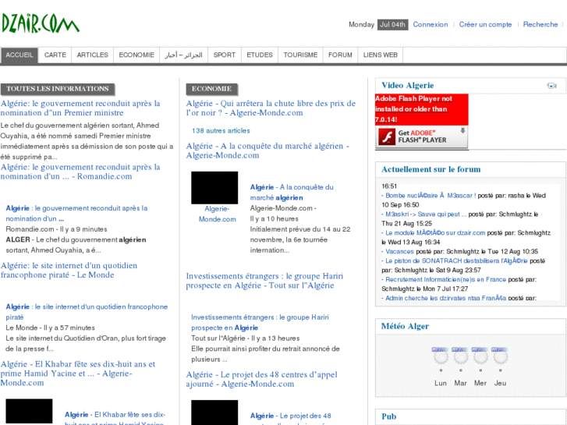Open the Créer un compte link
The width and height of the screenshot is (567, 425).
click(485, 25)
